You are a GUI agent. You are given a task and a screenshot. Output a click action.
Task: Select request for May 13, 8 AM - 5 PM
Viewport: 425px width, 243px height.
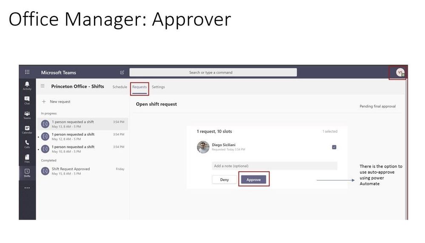(x=83, y=124)
